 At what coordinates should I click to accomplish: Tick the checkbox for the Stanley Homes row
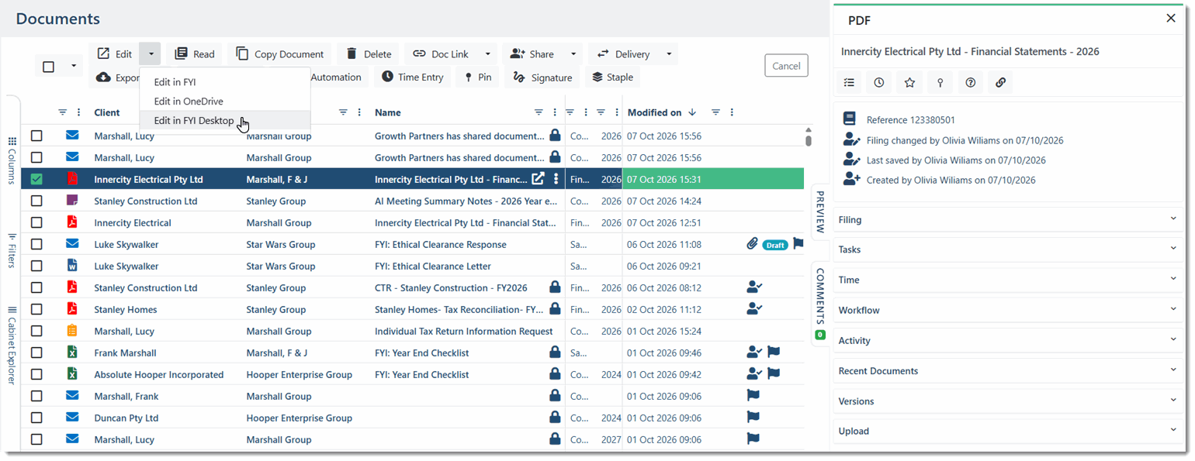pyautogui.click(x=36, y=309)
